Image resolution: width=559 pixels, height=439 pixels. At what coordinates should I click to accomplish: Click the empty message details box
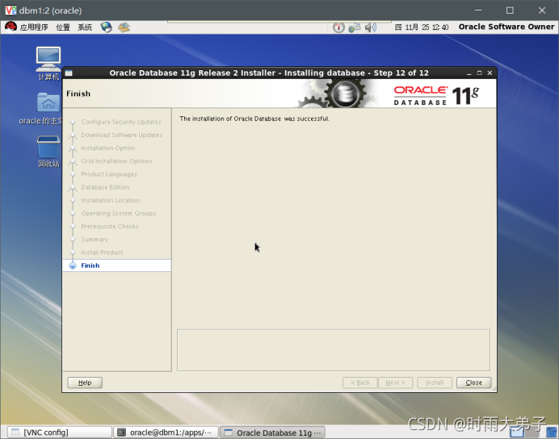coord(334,350)
